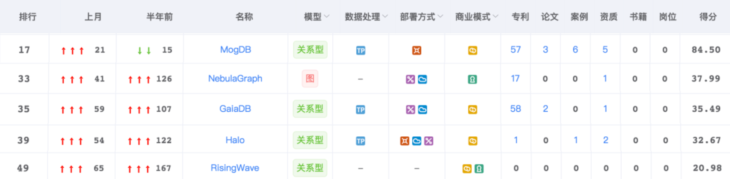Click the purple deployment icon in NebulaGraph row
The height and width of the screenshot is (179, 730).
tap(410, 79)
